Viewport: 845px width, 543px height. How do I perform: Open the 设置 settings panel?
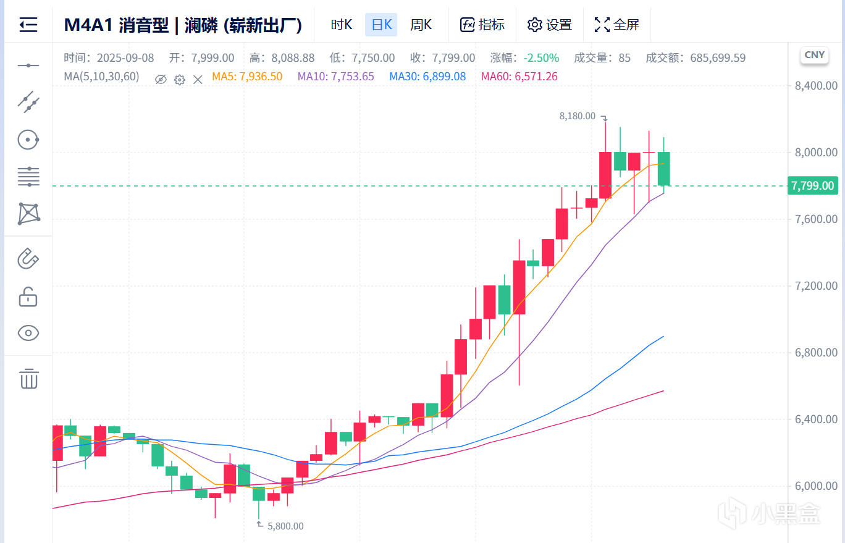(x=549, y=25)
